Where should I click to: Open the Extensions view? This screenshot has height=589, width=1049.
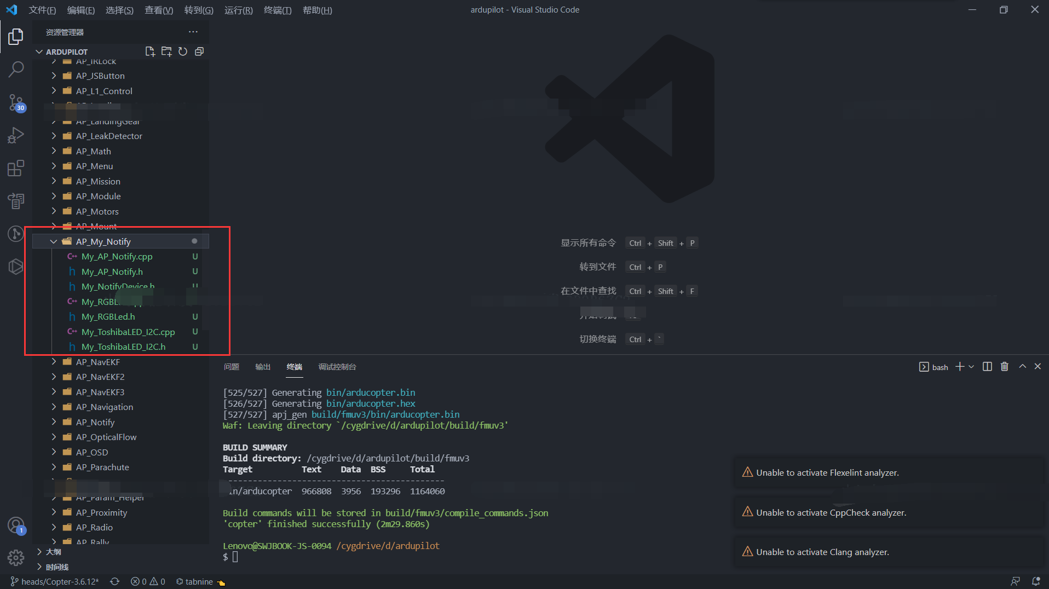16,168
